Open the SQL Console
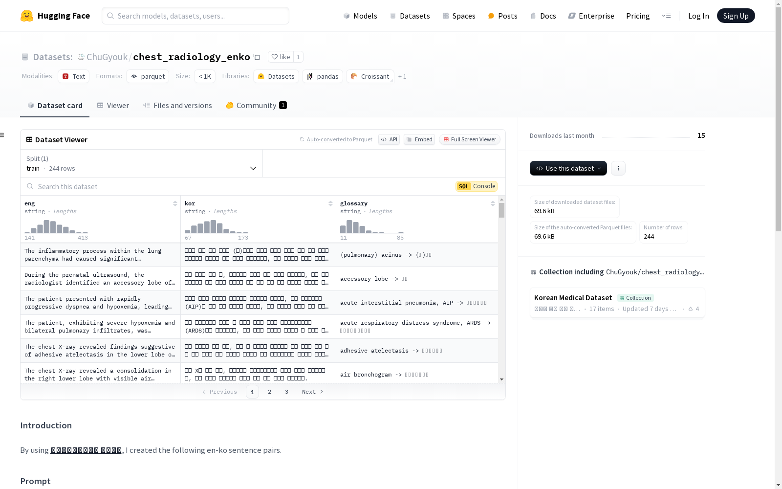The width and height of the screenshot is (782, 489). [477, 186]
